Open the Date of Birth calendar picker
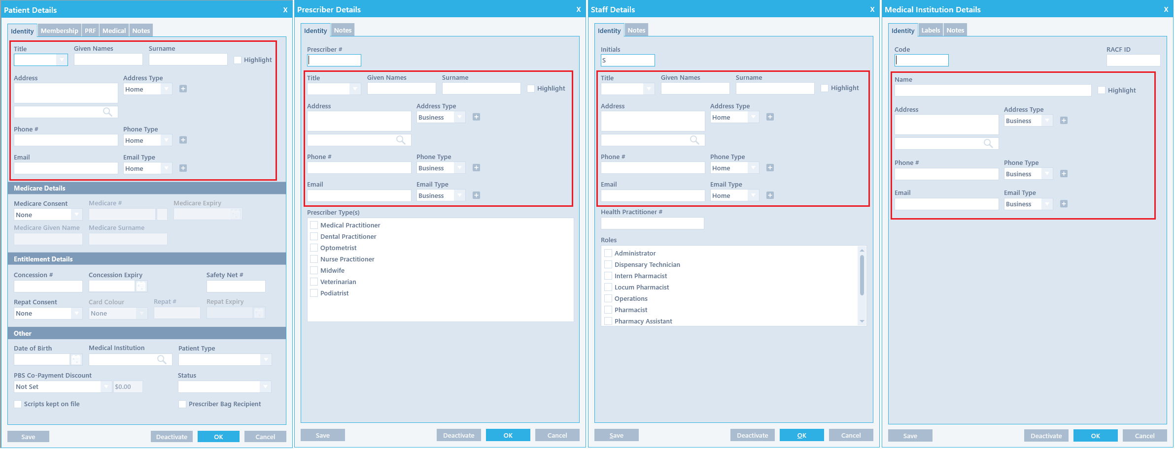 point(76,360)
